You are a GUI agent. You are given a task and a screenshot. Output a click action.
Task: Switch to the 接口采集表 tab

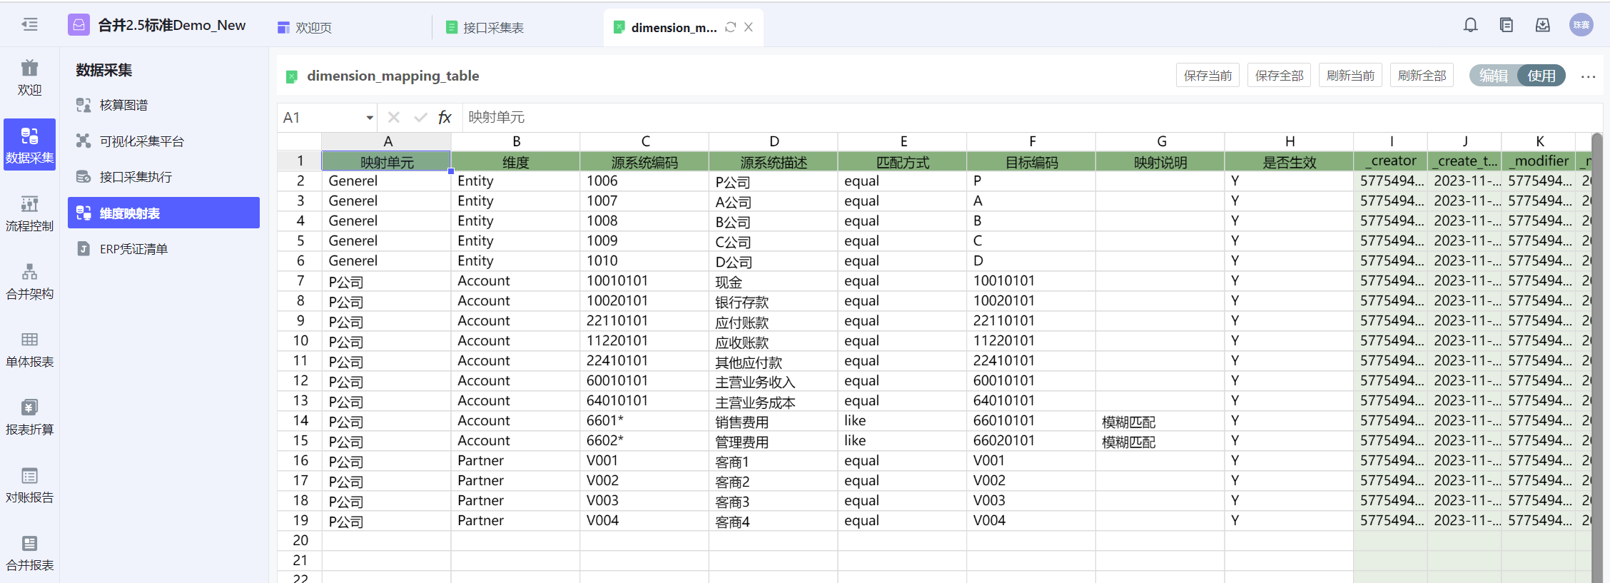pyautogui.click(x=492, y=28)
